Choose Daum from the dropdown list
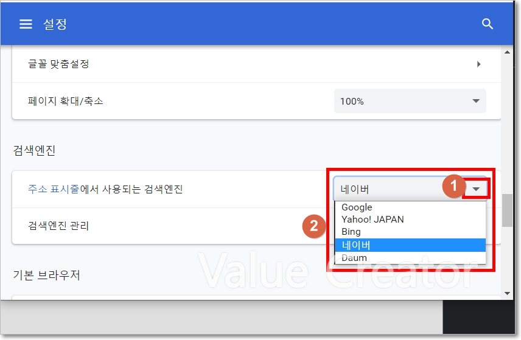The height and width of the screenshot is (340, 521). 410,258
